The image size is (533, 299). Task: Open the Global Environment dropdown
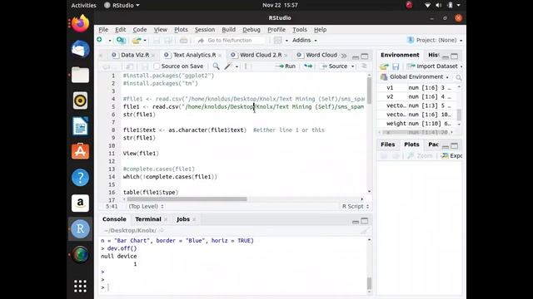[415, 77]
